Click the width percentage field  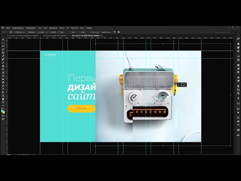(41, 32)
